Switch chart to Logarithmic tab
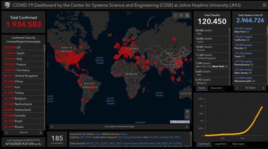Viewport: 268px width, 149px height. coord(220,144)
